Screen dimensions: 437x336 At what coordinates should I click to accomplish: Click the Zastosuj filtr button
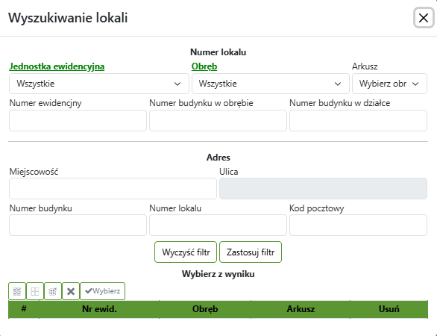[251, 252]
